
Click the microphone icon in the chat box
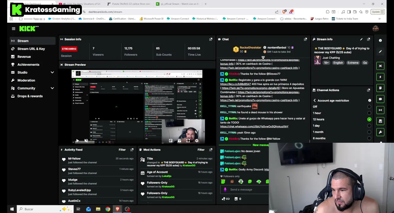[225, 190]
